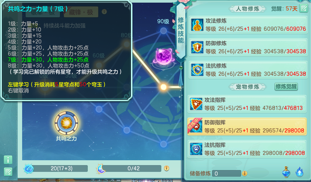Open the green info button on the left sidebar

pyautogui.click(x=8, y=160)
